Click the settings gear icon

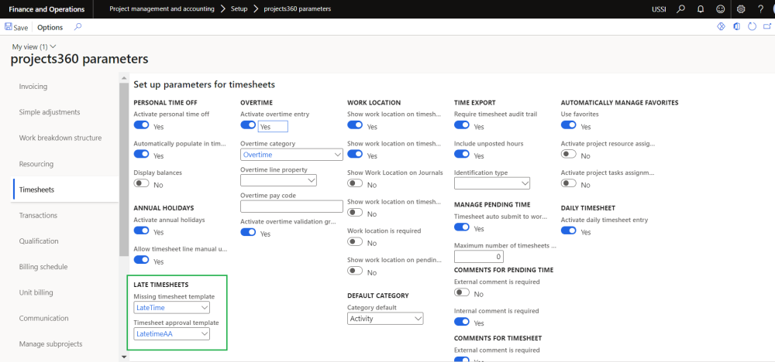tap(741, 9)
